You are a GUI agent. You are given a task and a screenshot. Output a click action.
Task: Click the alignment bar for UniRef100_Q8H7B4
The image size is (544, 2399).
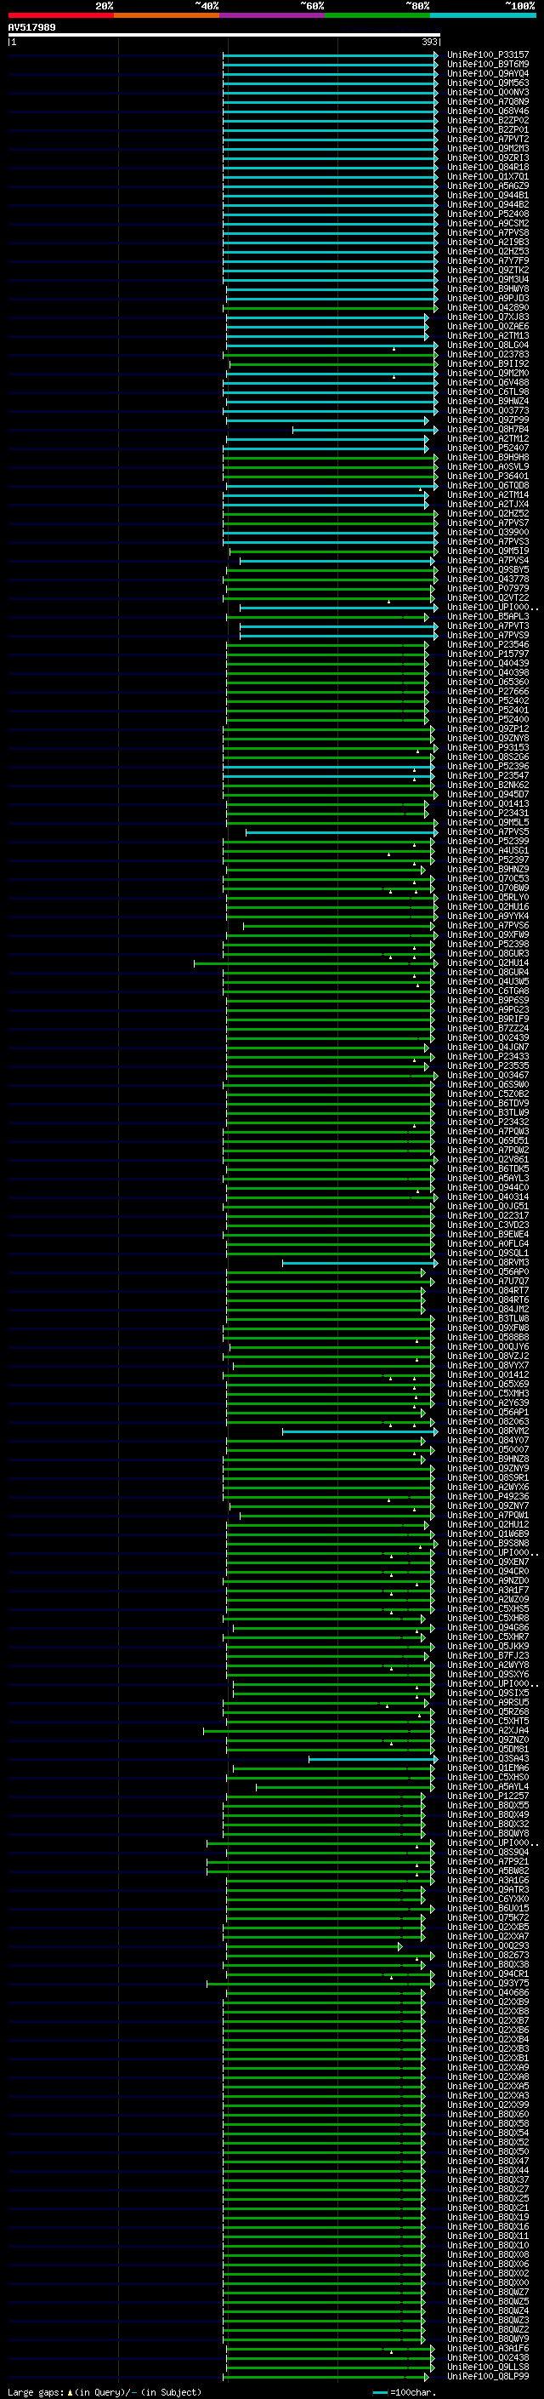coord(365,431)
